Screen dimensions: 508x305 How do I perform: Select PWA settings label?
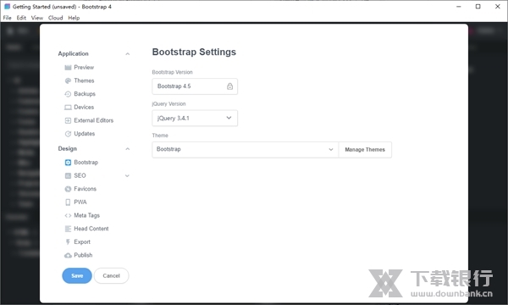[80, 202]
